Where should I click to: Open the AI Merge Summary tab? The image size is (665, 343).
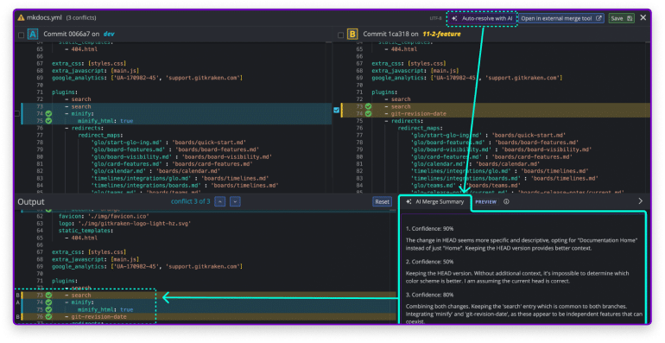(434, 201)
